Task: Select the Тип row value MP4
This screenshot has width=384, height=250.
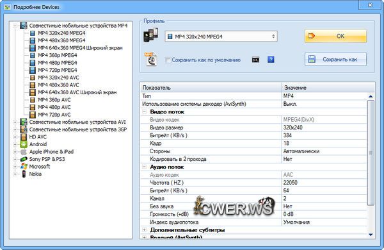Action: (324, 96)
